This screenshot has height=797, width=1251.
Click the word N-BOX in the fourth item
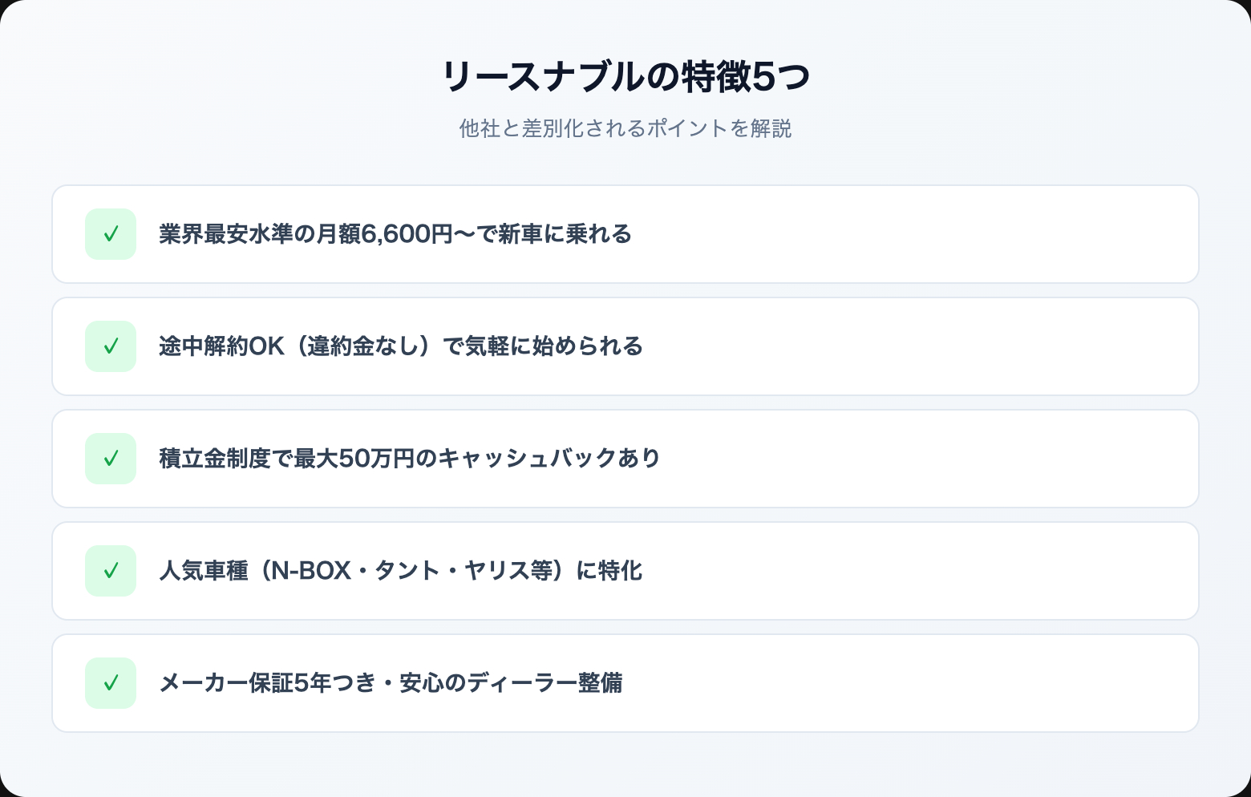click(311, 571)
